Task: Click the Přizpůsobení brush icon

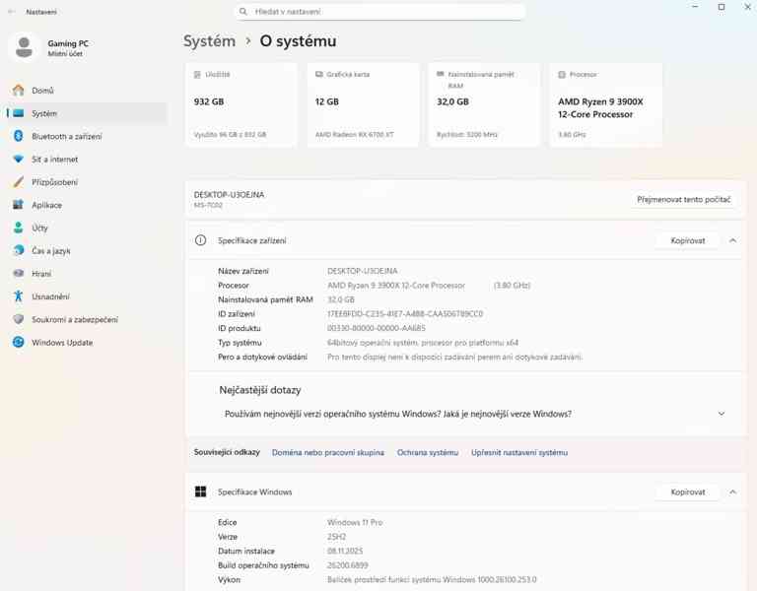Action: (x=19, y=182)
